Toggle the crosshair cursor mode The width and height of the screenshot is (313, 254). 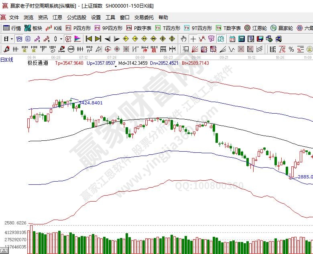click(x=193, y=39)
